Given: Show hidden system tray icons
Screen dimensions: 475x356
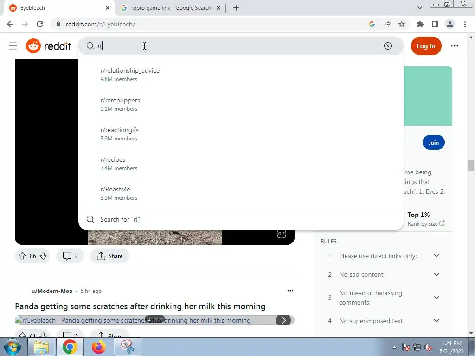Looking at the screenshot, I should [394, 348].
